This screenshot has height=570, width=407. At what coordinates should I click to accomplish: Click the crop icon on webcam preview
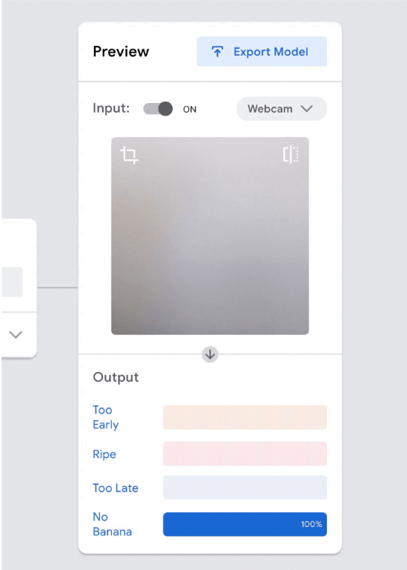point(129,155)
